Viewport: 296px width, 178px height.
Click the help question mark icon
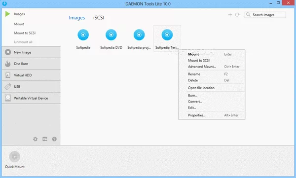click(x=54, y=139)
